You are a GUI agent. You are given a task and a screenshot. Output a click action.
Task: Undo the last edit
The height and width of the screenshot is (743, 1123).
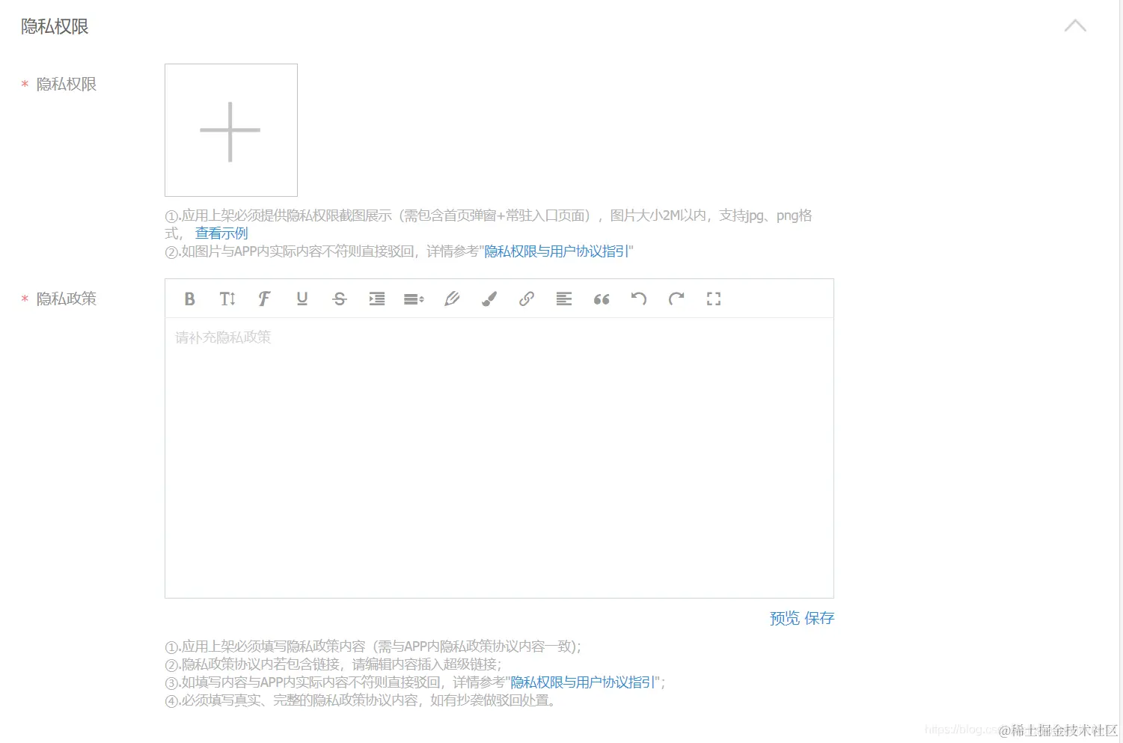tap(638, 299)
